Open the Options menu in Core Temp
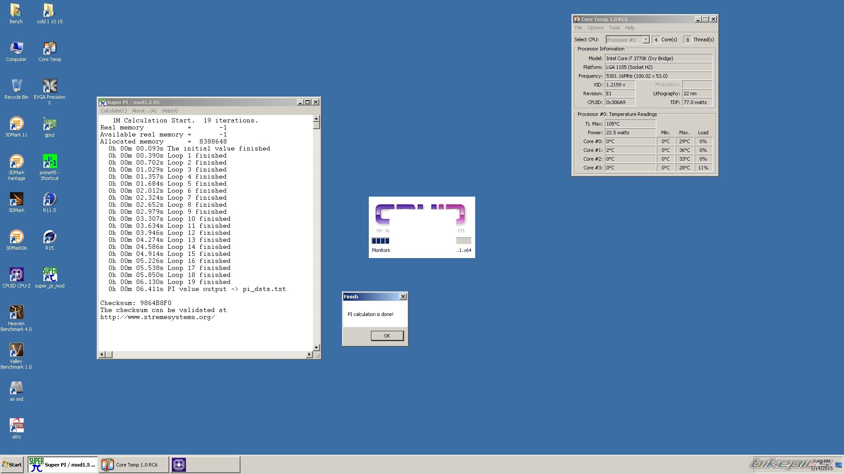 595,28
